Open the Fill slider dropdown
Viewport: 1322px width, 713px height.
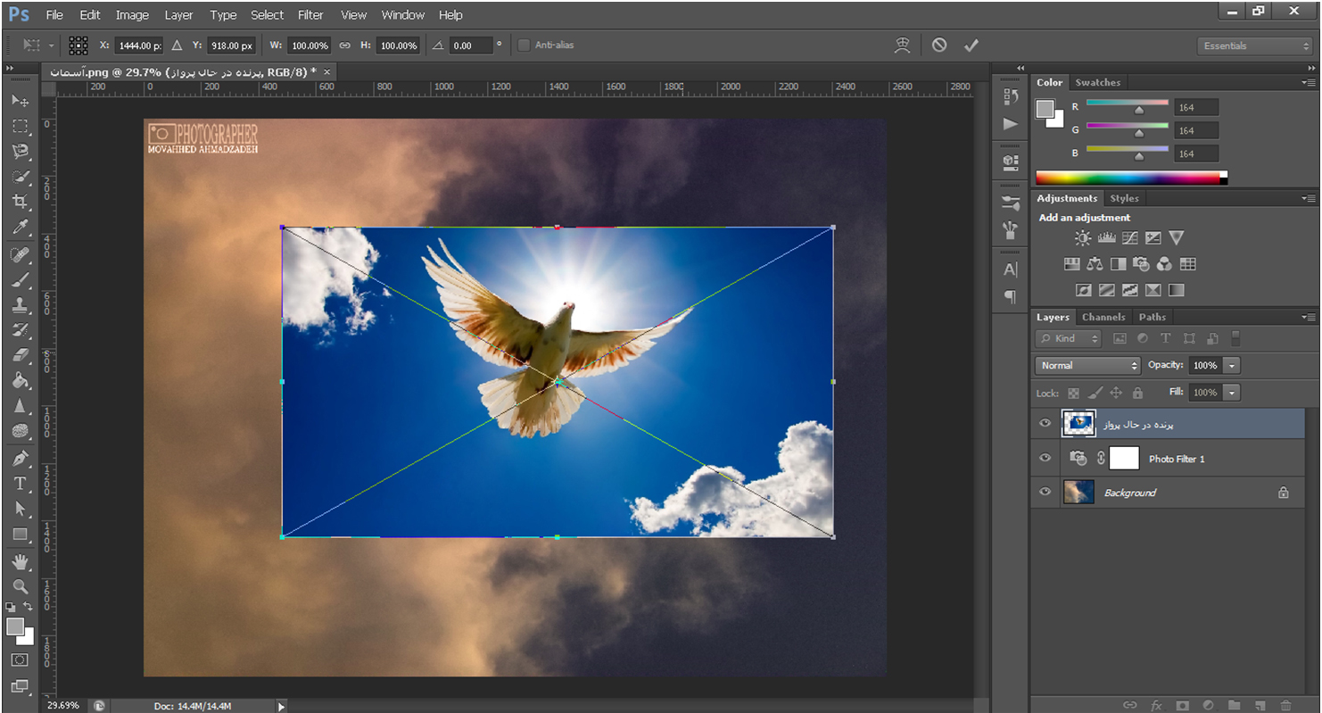(1232, 393)
